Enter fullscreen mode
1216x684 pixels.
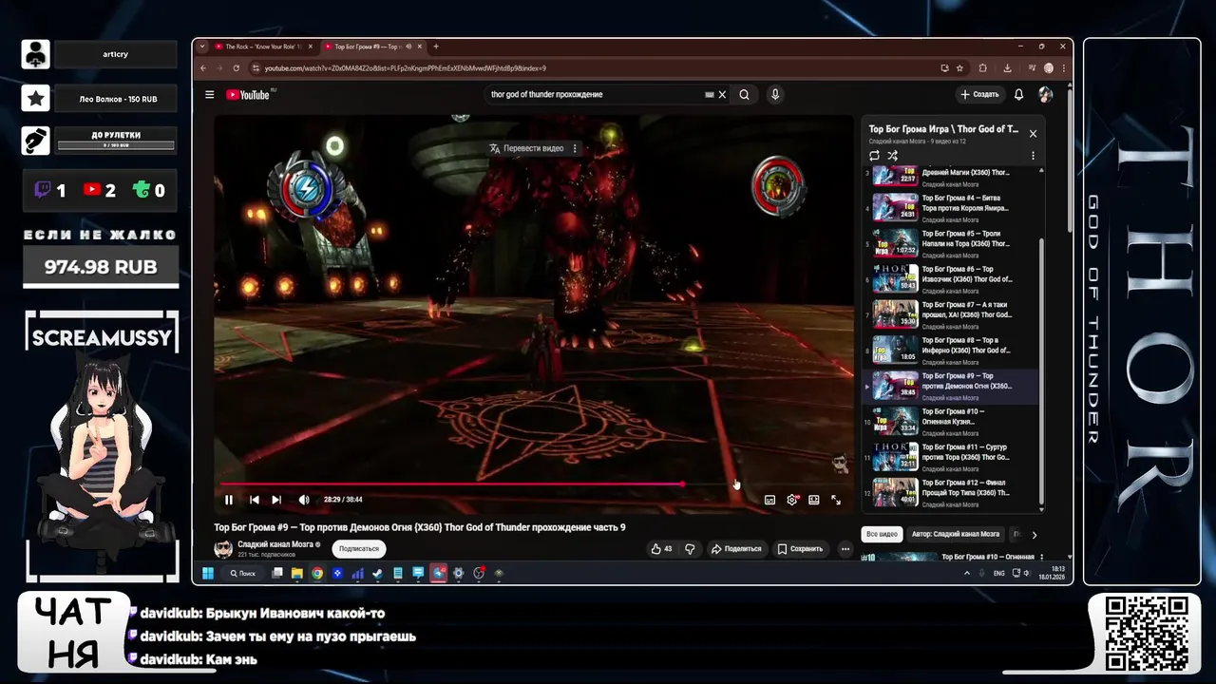point(836,500)
